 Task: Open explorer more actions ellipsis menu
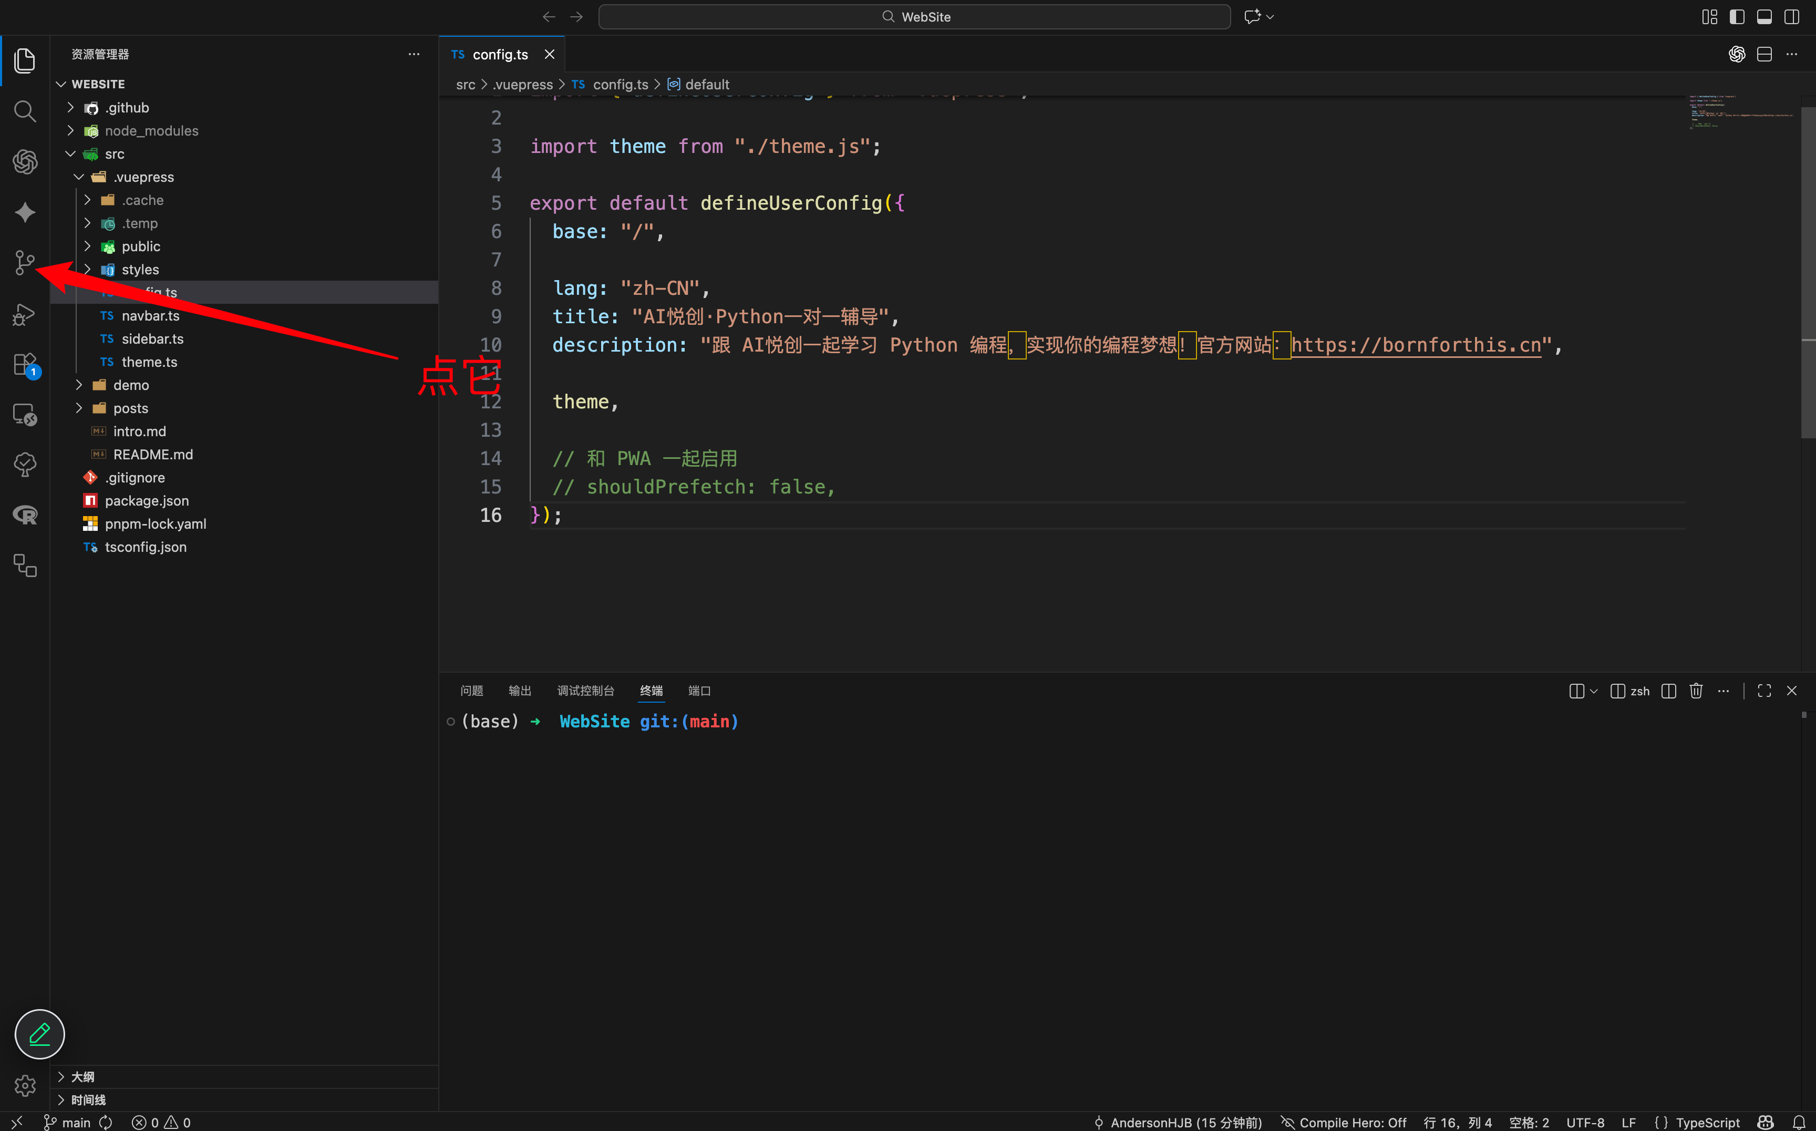(414, 54)
